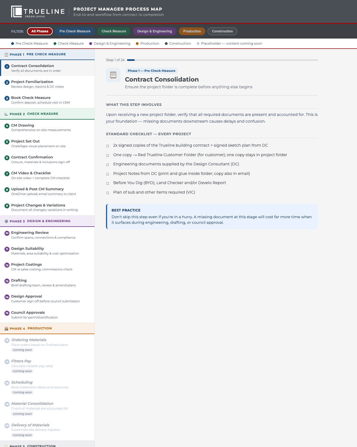Tick the Engineering documents checkbox
The width and height of the screenshot is (357, 447).
pos(108,165)
